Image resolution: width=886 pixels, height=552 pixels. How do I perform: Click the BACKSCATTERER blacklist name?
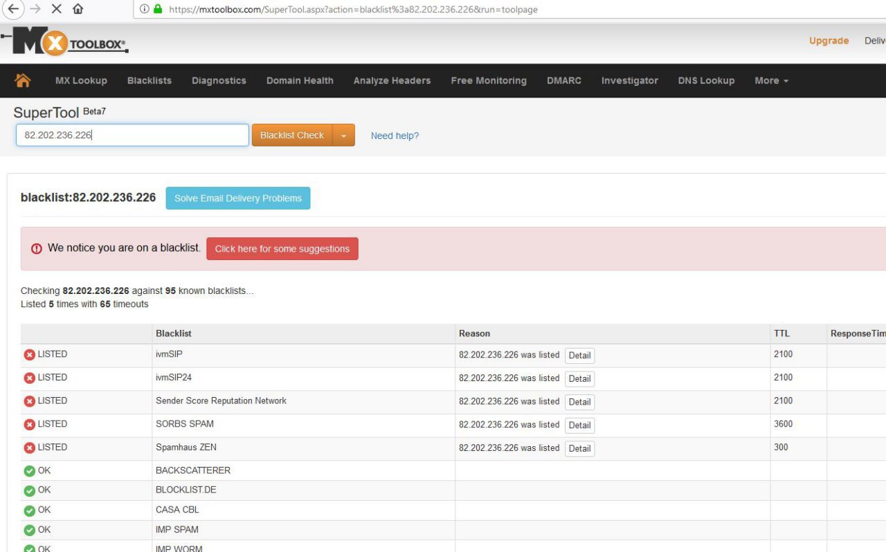tap(193, 470)
